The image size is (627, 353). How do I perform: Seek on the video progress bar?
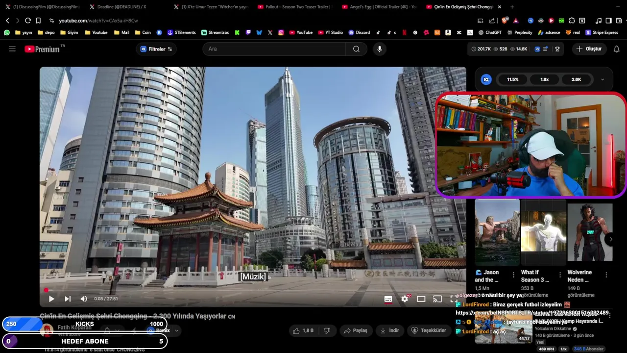pos(253,290)
